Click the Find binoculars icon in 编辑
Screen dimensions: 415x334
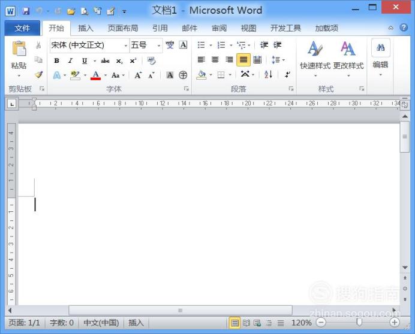point(381,48)
